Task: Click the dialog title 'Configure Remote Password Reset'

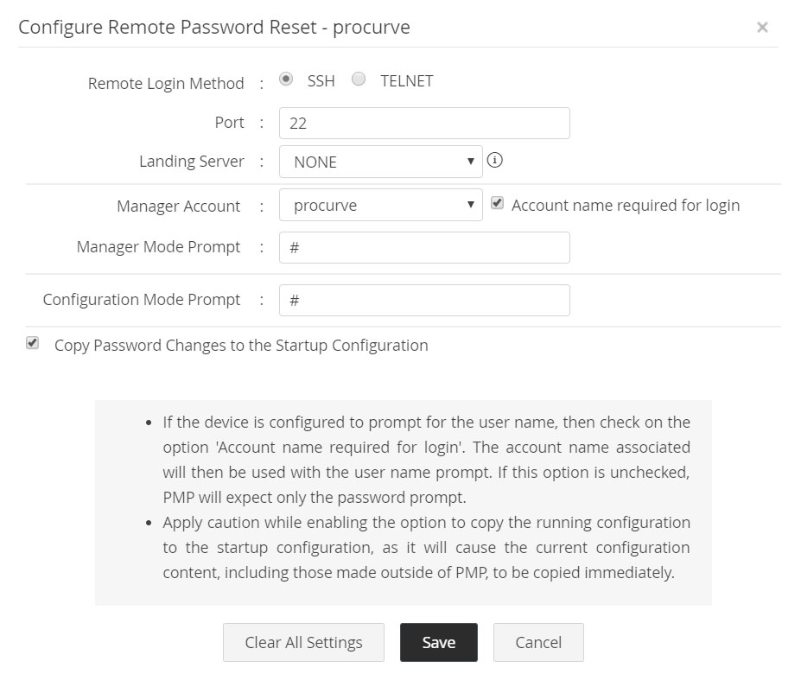Action: [x=213, y=27]
